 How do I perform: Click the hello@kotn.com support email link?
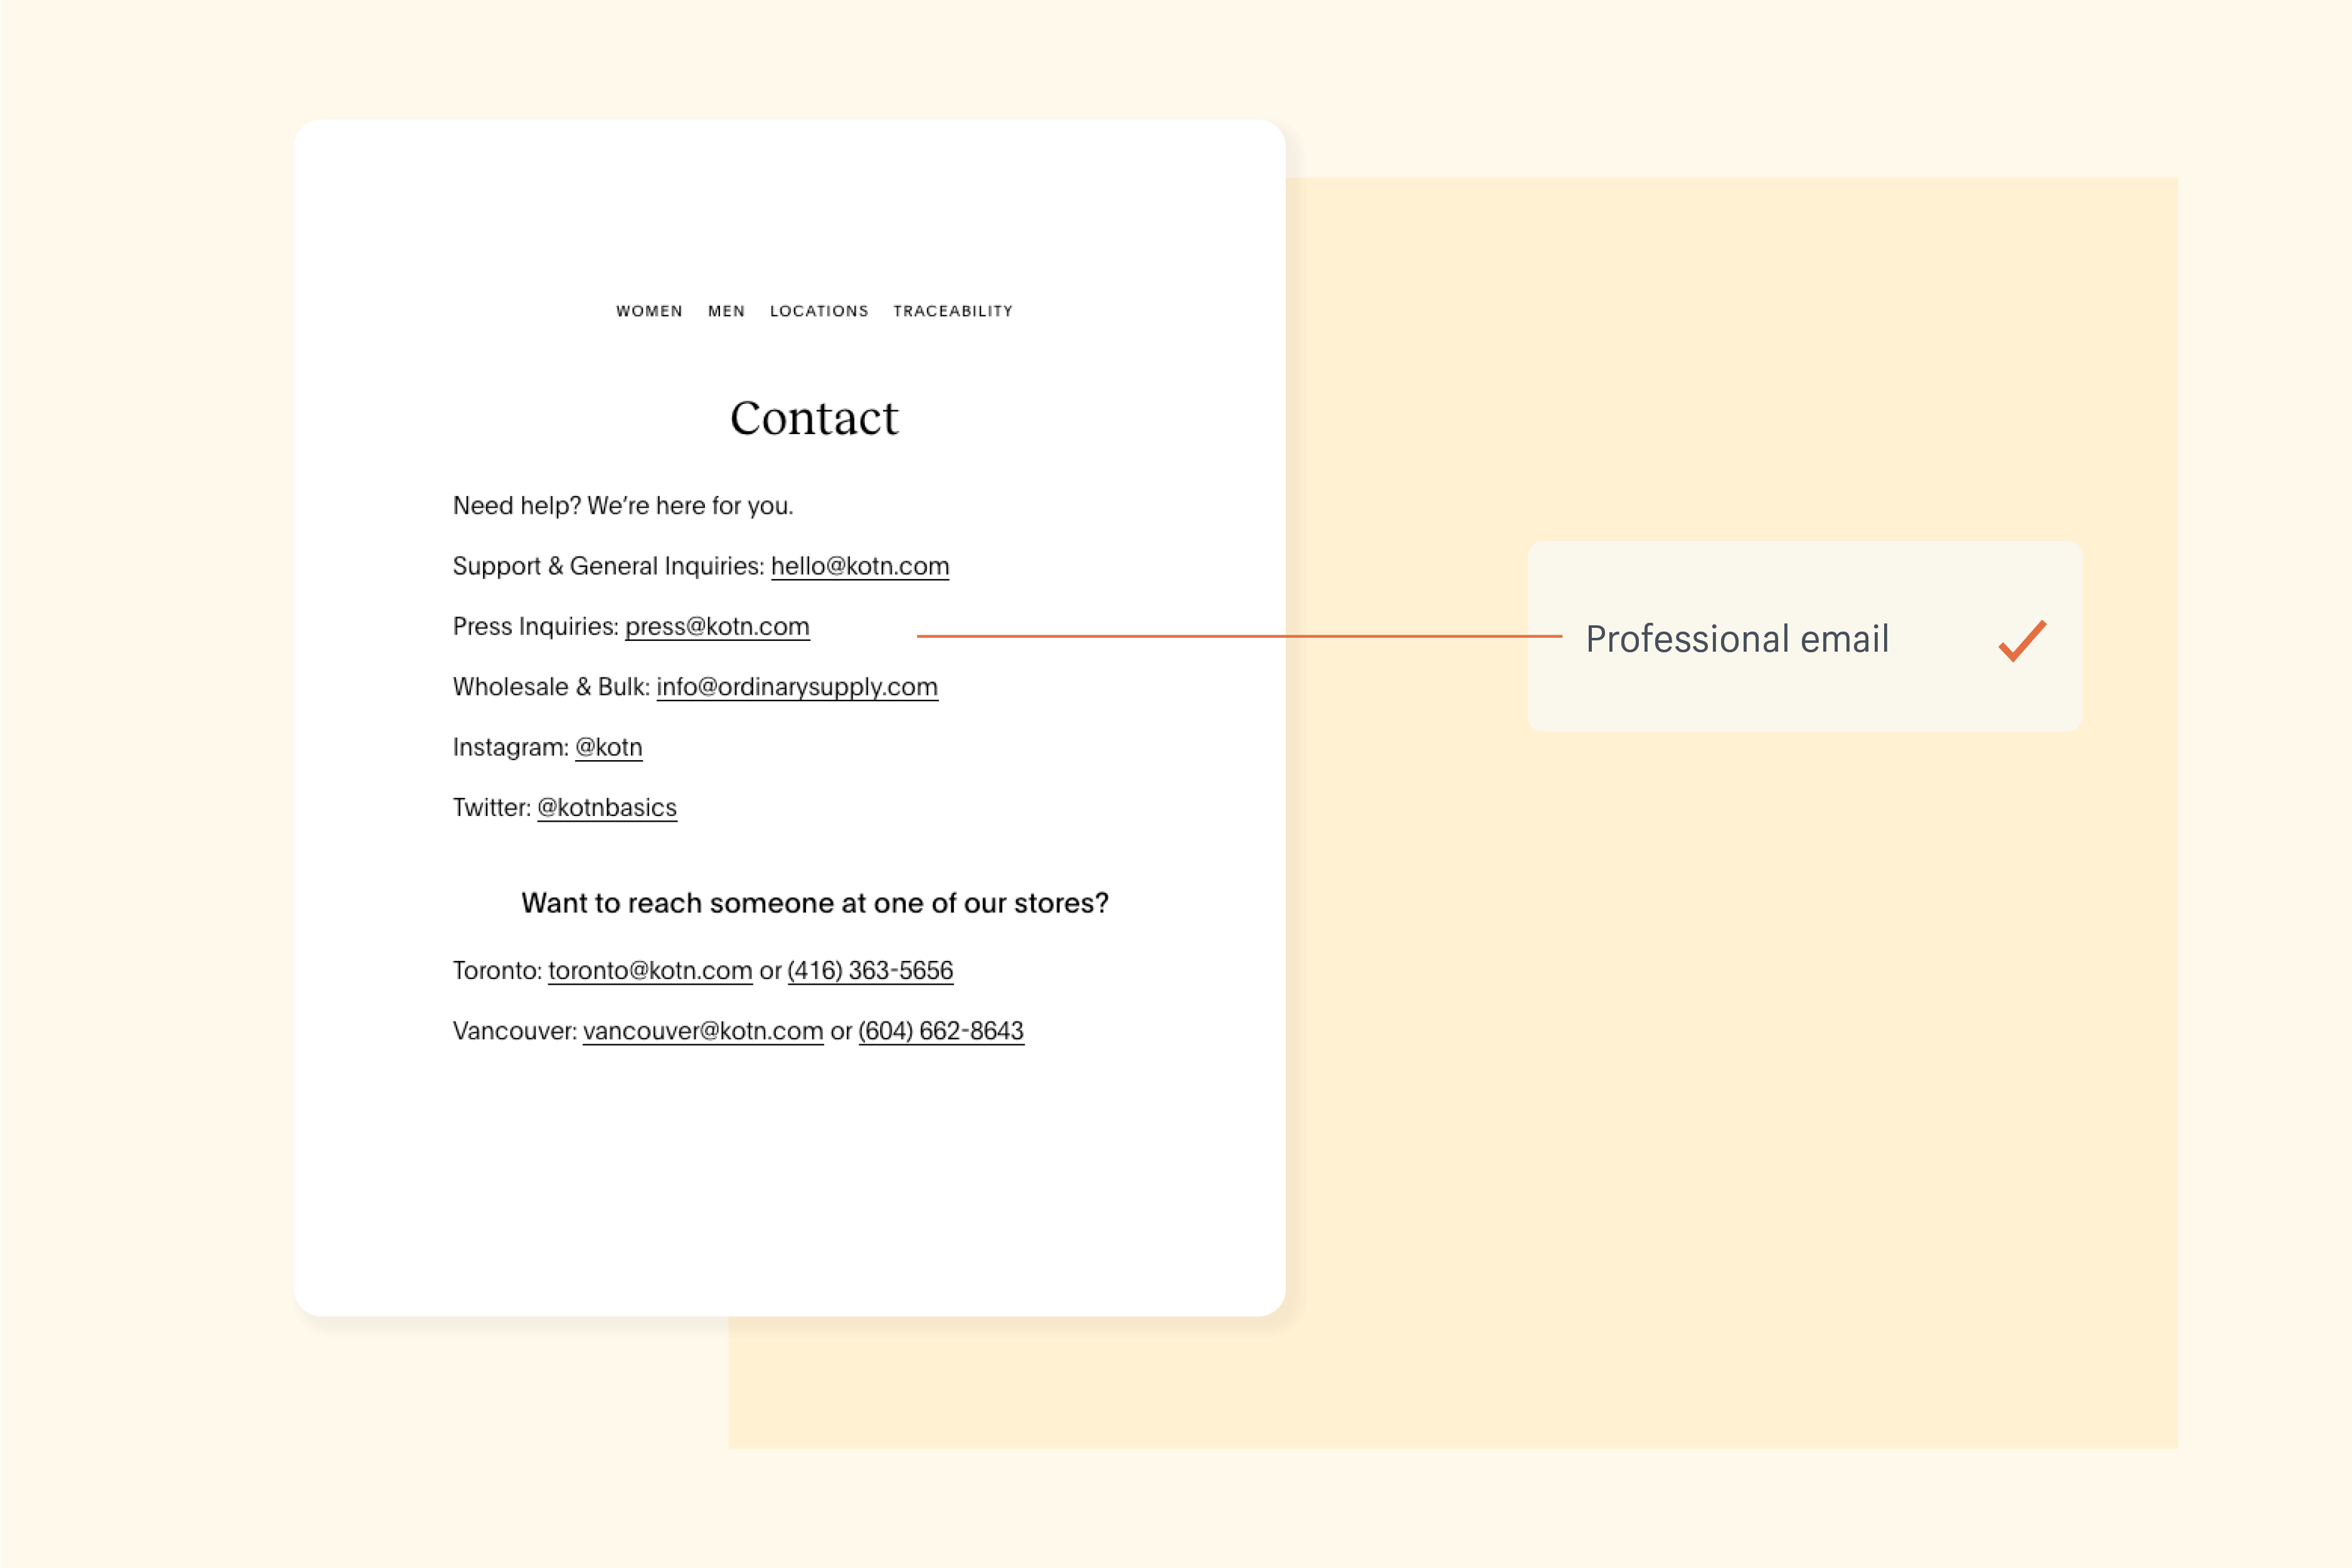tap(859, 565)
